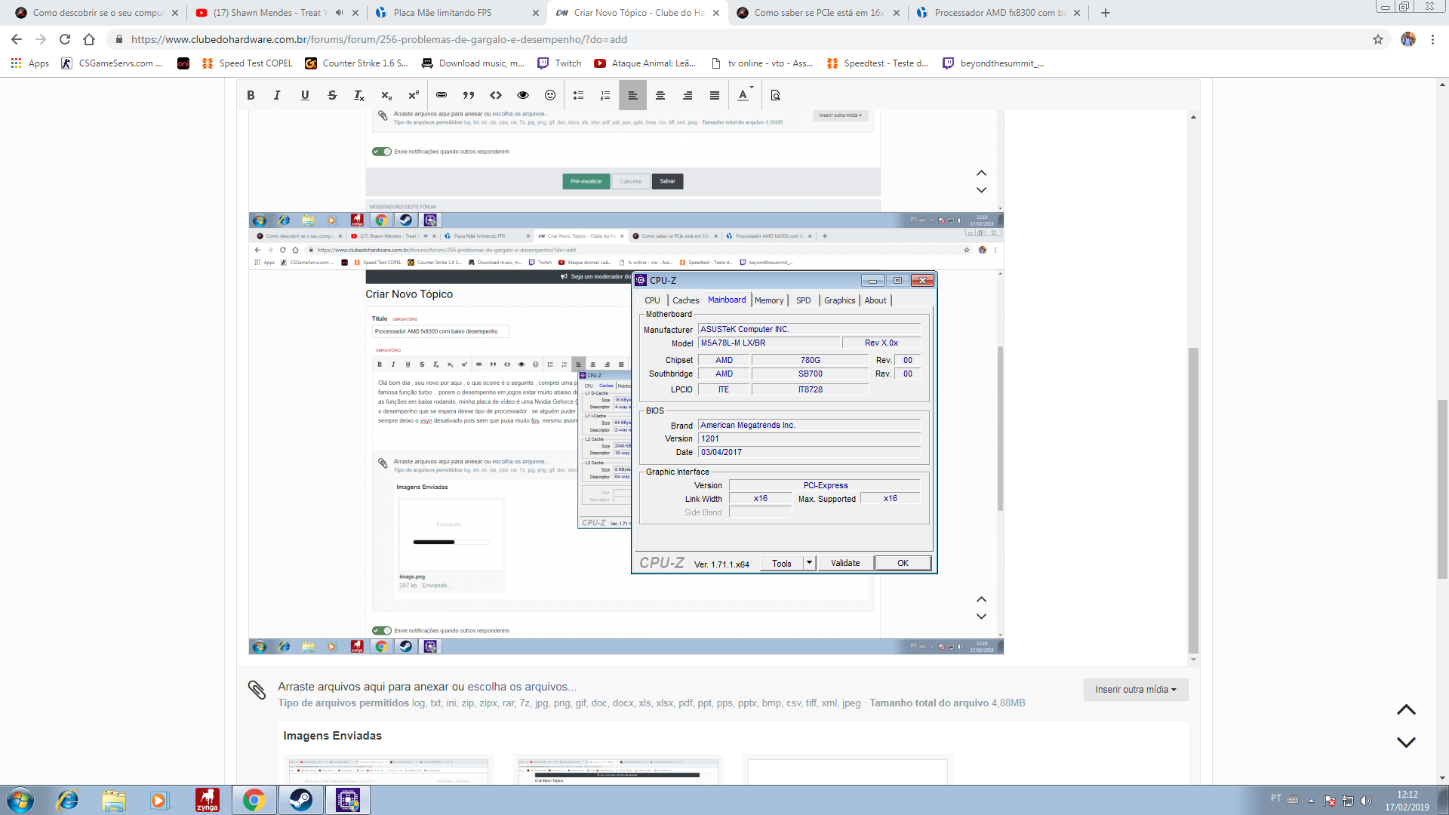Viewport: 1449px width, 815px height.
Task: Open the Download music bookmark
Action: 473,63
